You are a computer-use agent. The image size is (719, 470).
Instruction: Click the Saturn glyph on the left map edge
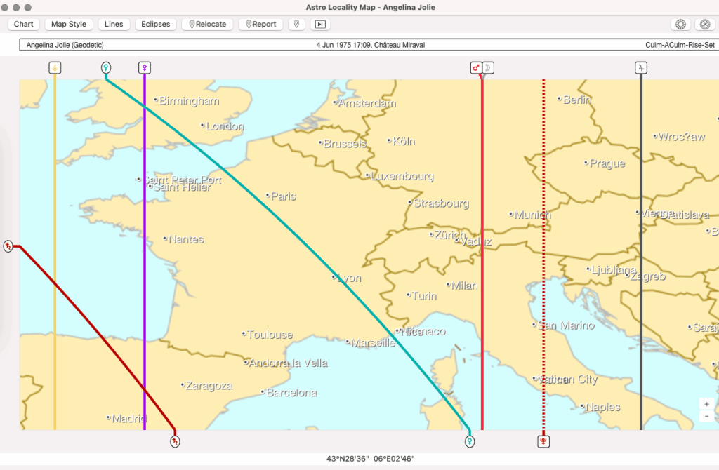(x=8, y=246)
